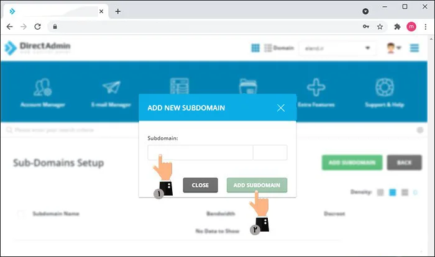Expand the user profile avatar menu

tap(392, 48)
